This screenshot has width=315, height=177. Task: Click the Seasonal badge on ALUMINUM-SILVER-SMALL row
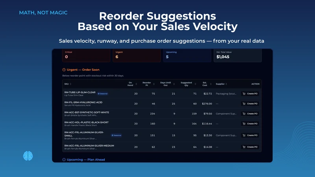(x=116, y=135)
